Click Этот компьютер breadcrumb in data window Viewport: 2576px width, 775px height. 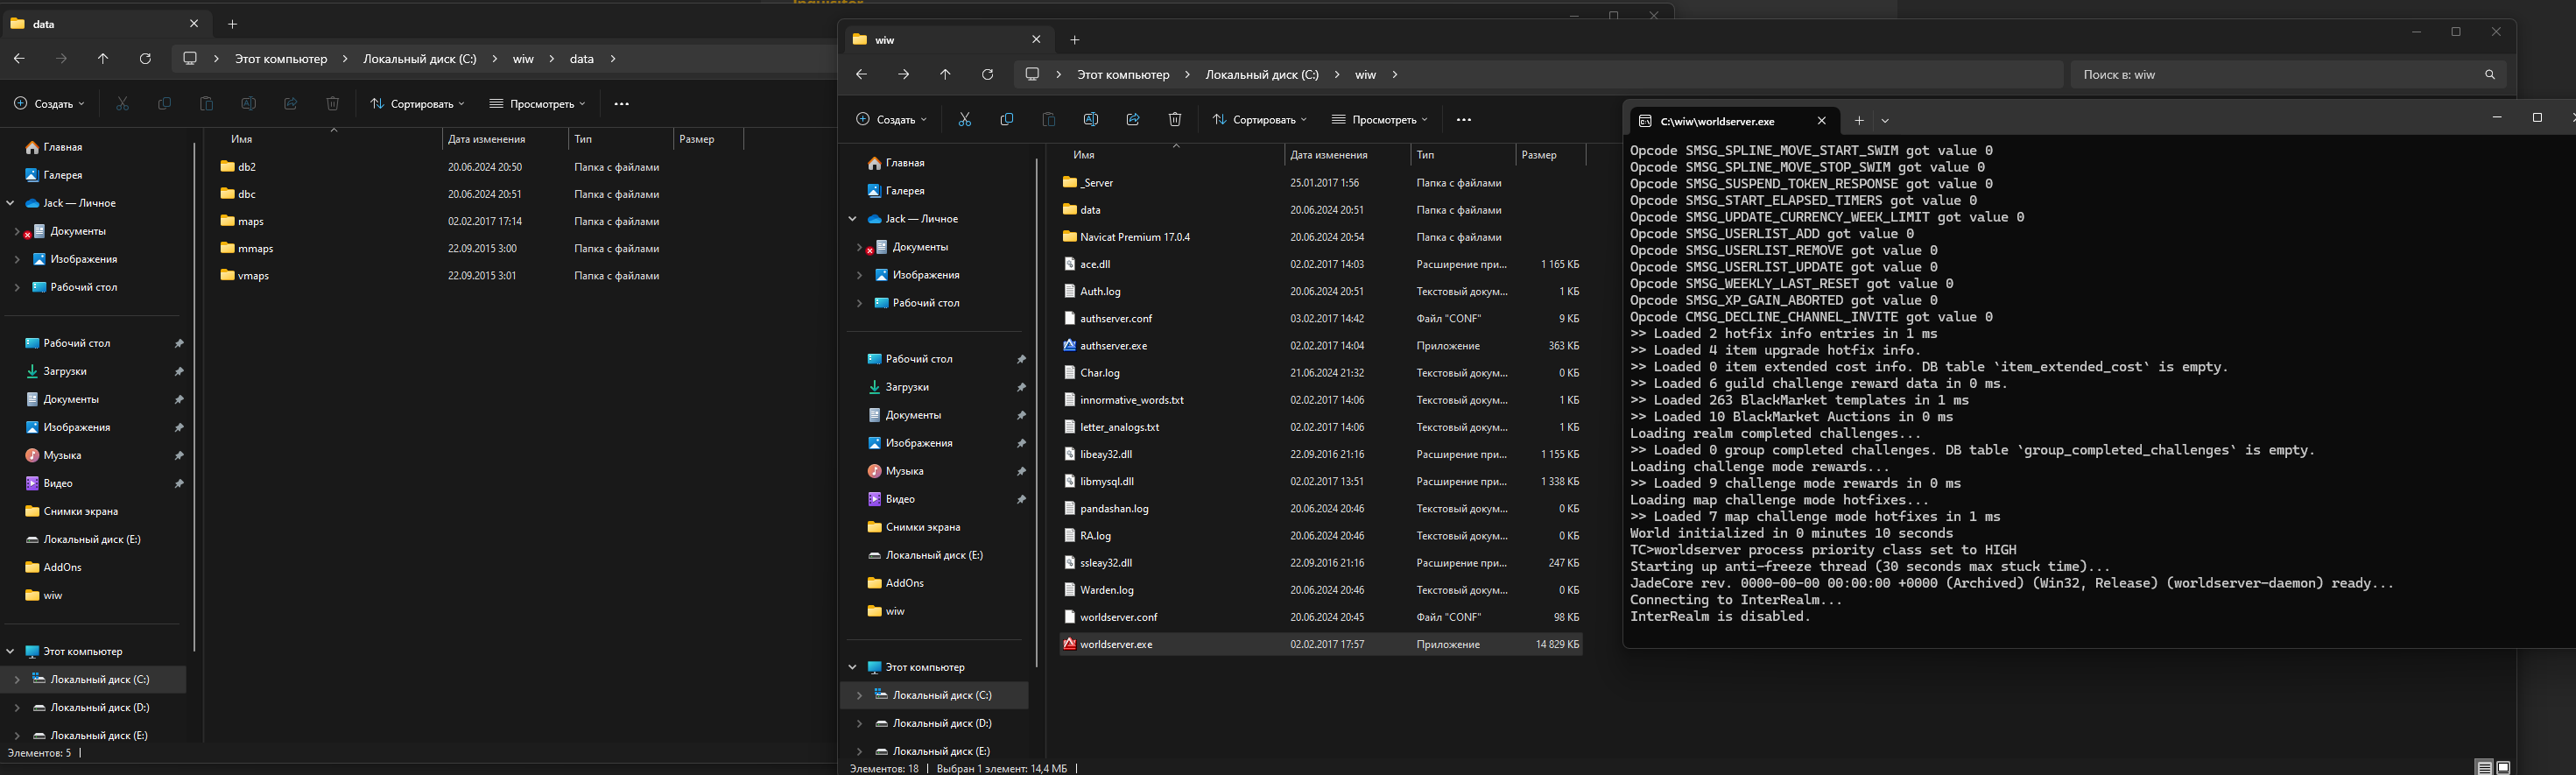point(281,59)
